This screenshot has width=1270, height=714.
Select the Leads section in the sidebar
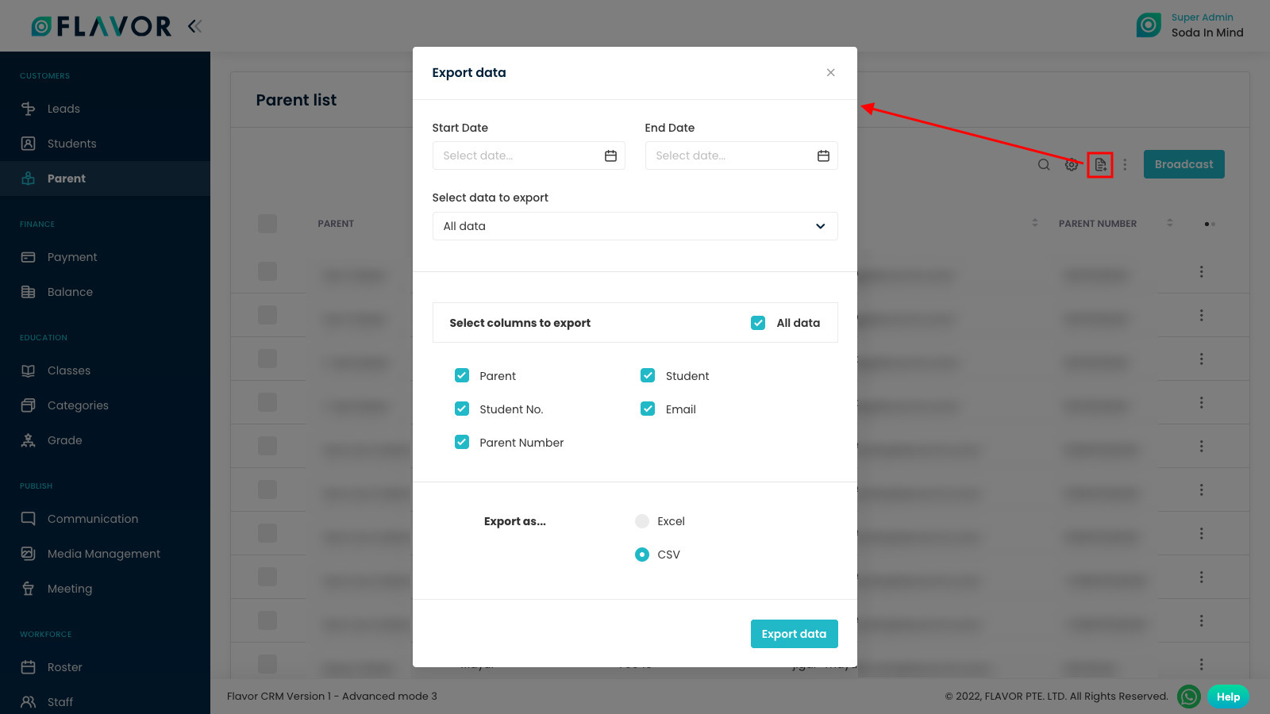[63, 109]
